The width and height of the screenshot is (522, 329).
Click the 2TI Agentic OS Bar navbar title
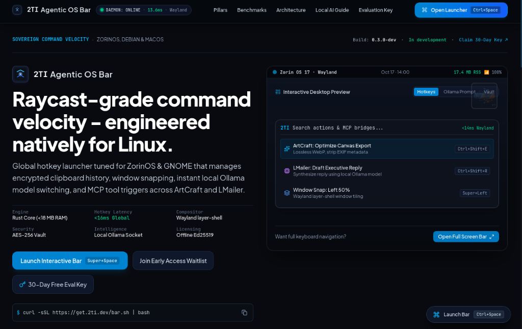59,10
